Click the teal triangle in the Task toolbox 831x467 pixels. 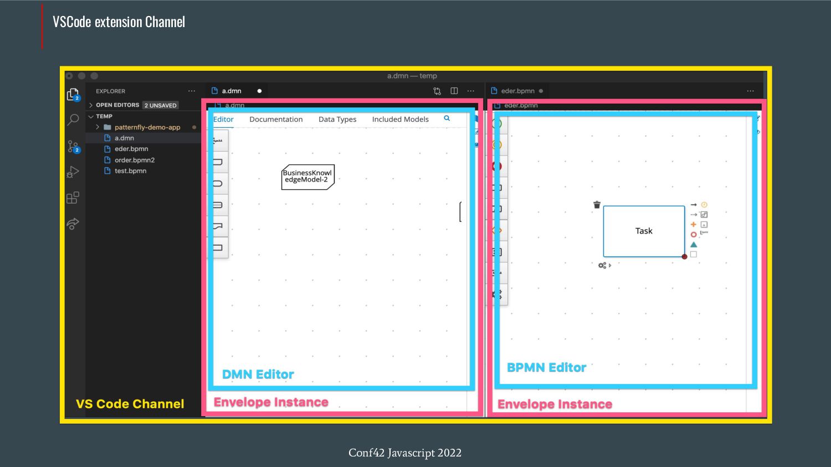click(694, 245)
